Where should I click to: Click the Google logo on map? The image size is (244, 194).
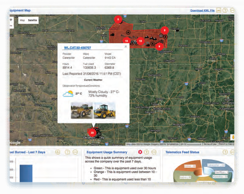point(15,142)
